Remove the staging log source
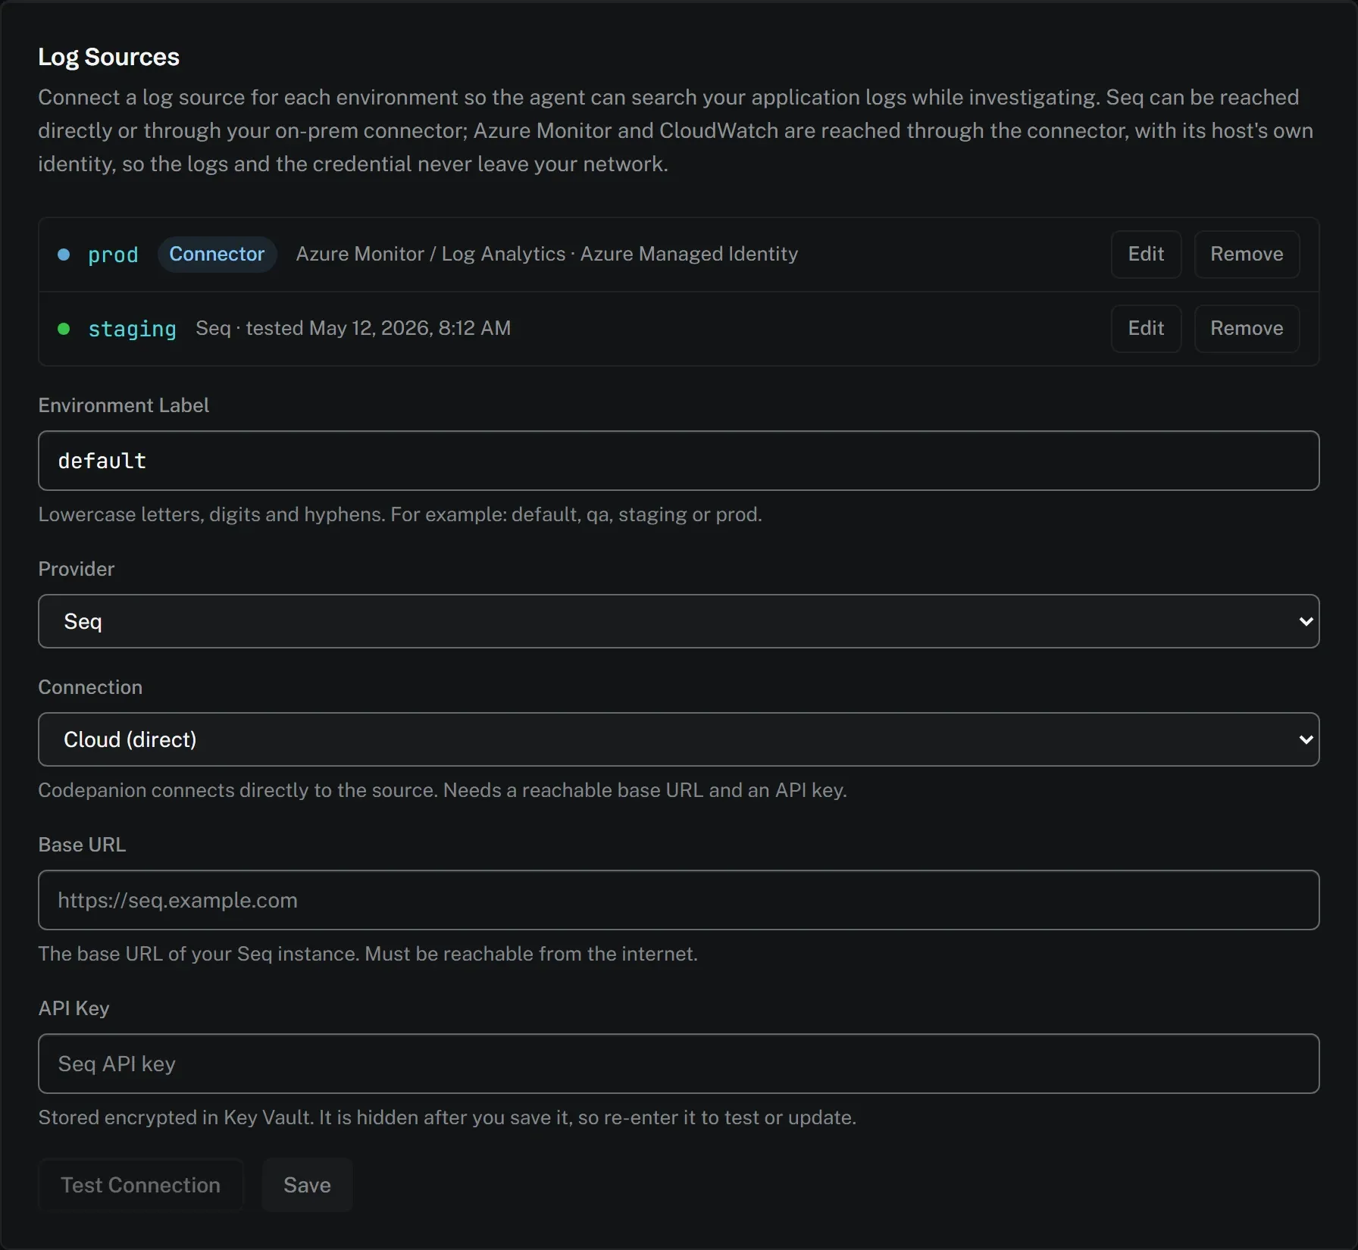The width and height of the screenshot is (1358, 1250). click(1247, 328)
